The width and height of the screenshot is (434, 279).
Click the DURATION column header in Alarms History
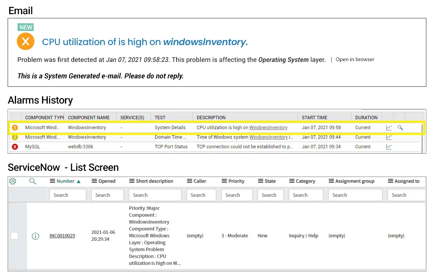(x=366, y=118)
